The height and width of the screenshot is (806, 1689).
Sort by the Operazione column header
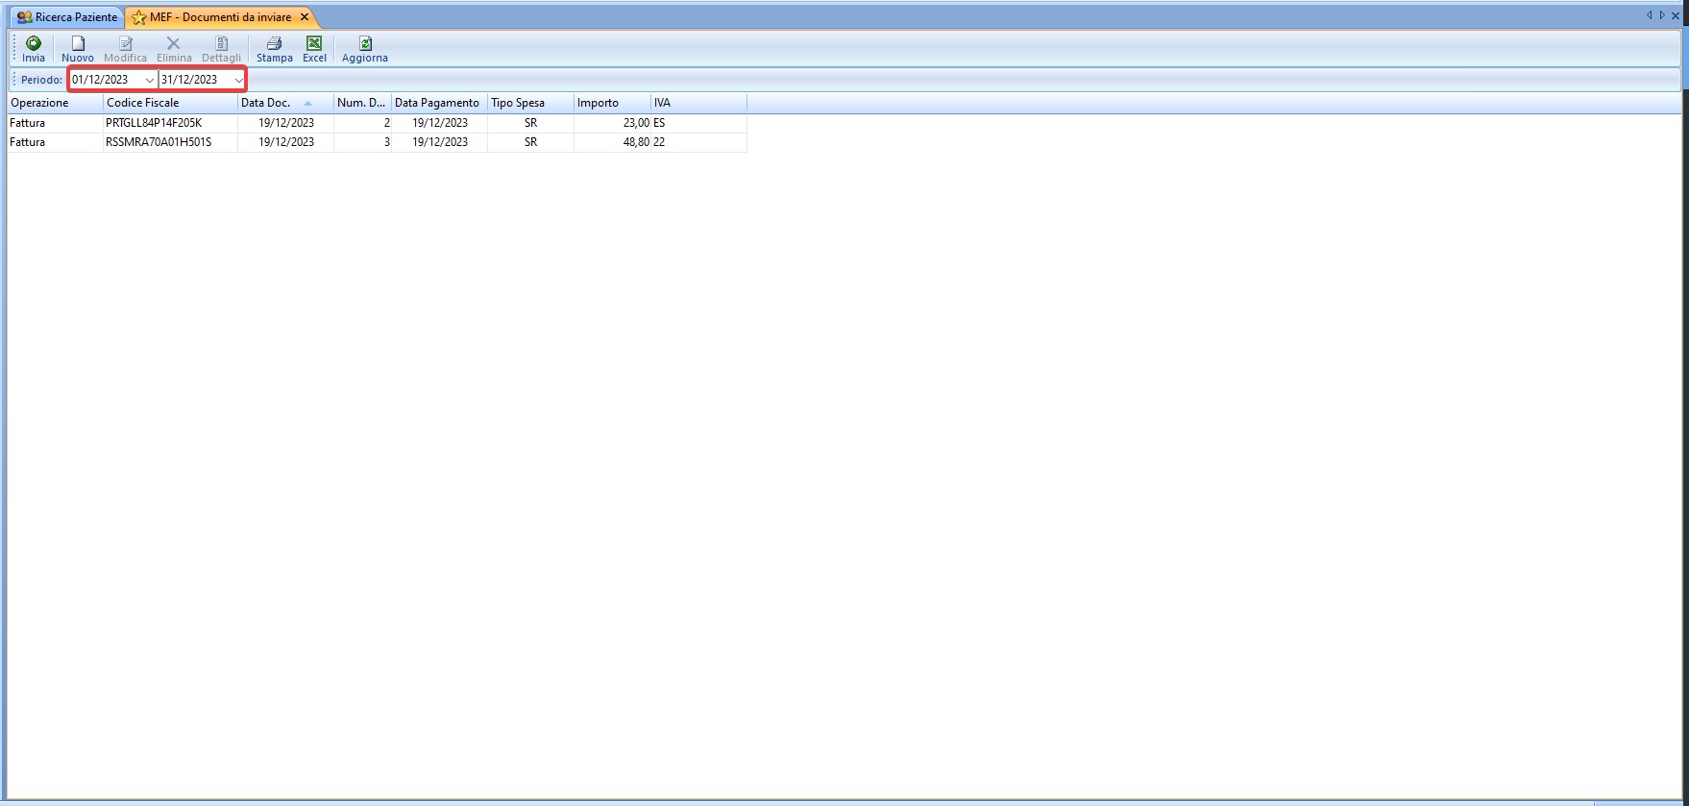(x=55, y=103)
